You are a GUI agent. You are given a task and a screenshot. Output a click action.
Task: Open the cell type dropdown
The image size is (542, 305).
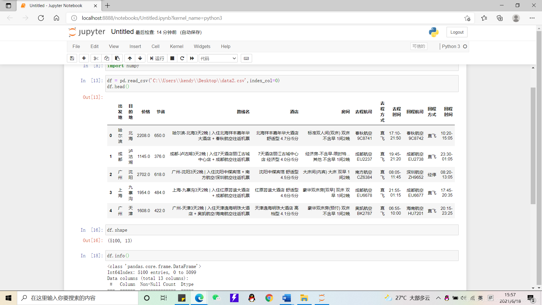[218, 58]
